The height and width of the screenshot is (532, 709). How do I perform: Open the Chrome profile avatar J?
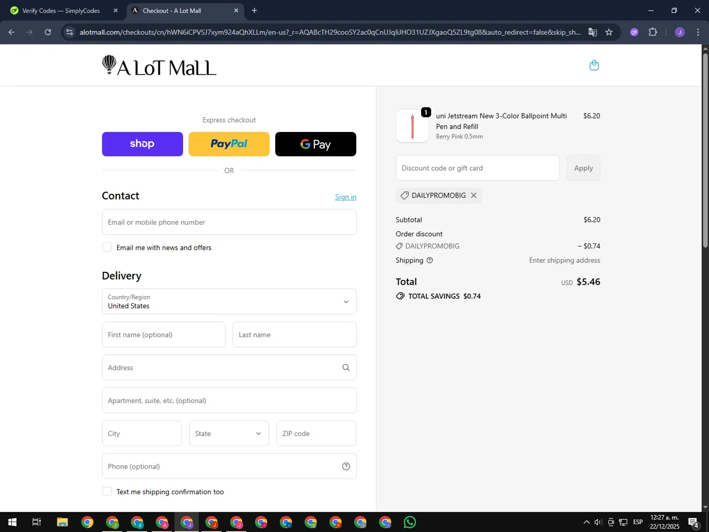[x=680, y=32]
